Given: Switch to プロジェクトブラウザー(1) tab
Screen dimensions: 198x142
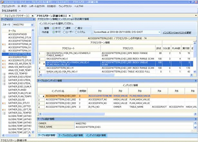Looking at the screenshot, I should tap(16, 16).
